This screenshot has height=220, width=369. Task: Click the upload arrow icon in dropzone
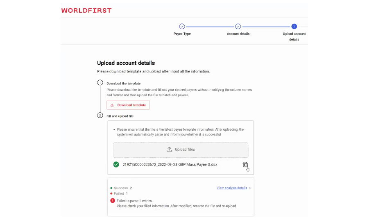[170, 150]
